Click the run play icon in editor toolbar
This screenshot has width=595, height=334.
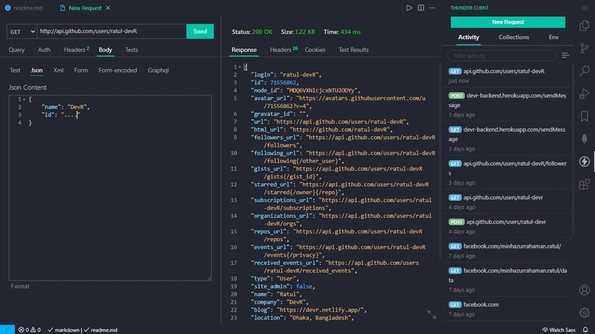[409, 7]
